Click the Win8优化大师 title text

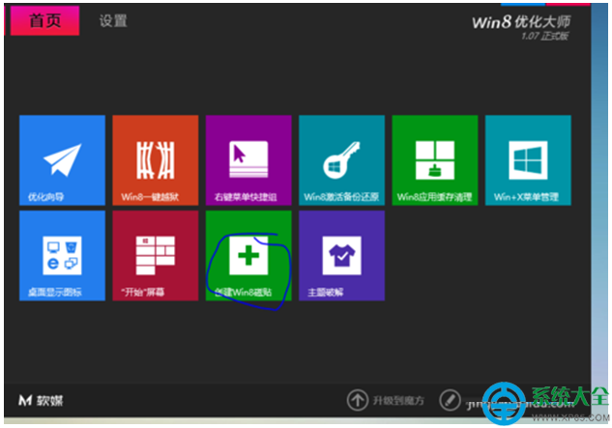521,22
